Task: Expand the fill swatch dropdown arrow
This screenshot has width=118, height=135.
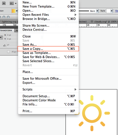Action: pyautogui.click(x=17, y=11)
